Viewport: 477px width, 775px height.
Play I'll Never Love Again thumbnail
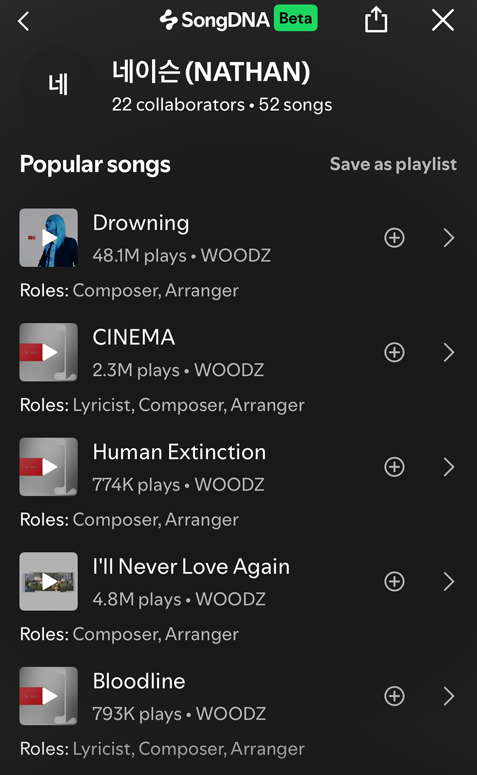(x=49, y=581)
